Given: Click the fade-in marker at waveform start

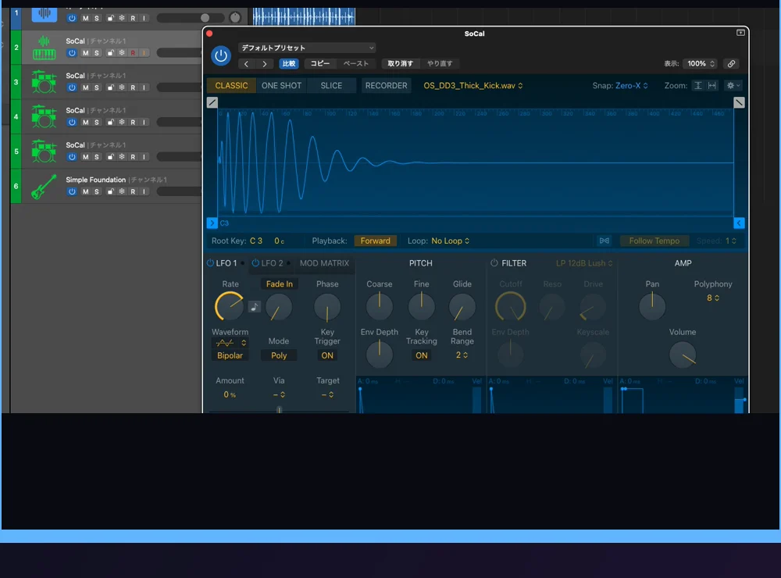Looking at the screenshot, I should click(212, 102).
